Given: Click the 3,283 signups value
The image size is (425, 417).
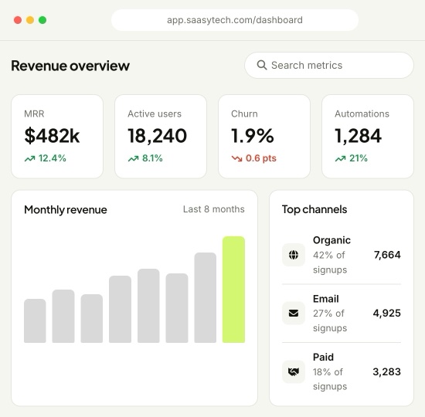Looking at the screenshot, I should [x=387, y=371].
